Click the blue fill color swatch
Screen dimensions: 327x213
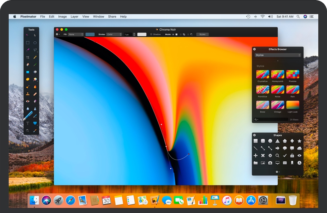click(x=90, y=34)
